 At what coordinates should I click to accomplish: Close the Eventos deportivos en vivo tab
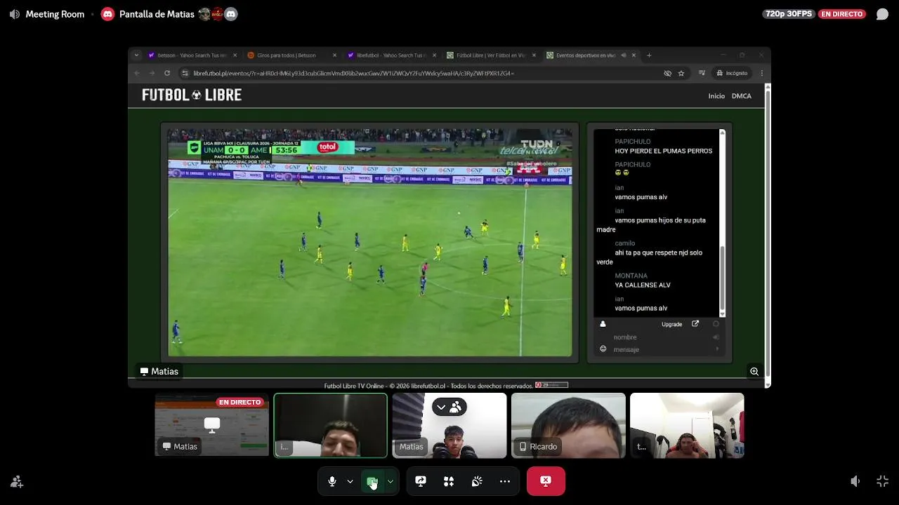pyautogui.click(x=634, y=55)
